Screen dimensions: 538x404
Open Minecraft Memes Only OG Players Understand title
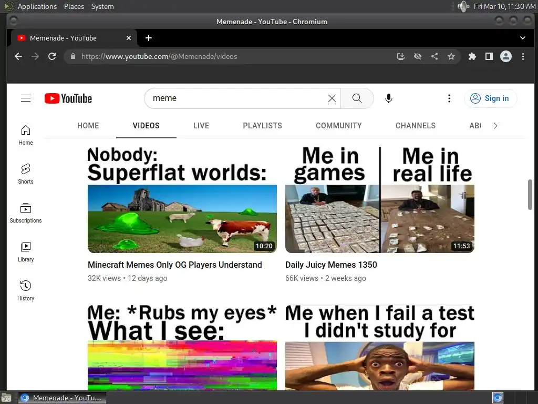(174, 265)
